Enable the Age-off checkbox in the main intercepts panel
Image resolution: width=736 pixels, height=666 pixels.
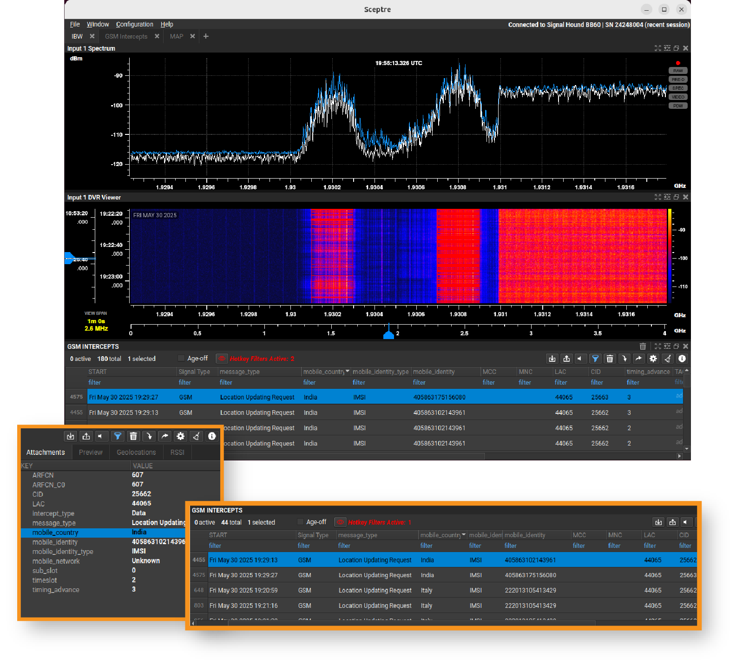[181, 359]
